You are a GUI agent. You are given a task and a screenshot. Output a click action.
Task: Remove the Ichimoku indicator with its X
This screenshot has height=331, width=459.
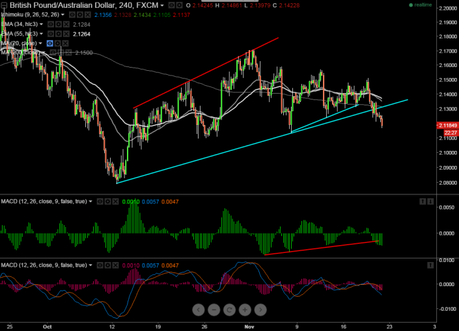[87, 14]
